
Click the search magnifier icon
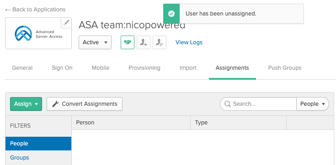click(x=228, y=104)
